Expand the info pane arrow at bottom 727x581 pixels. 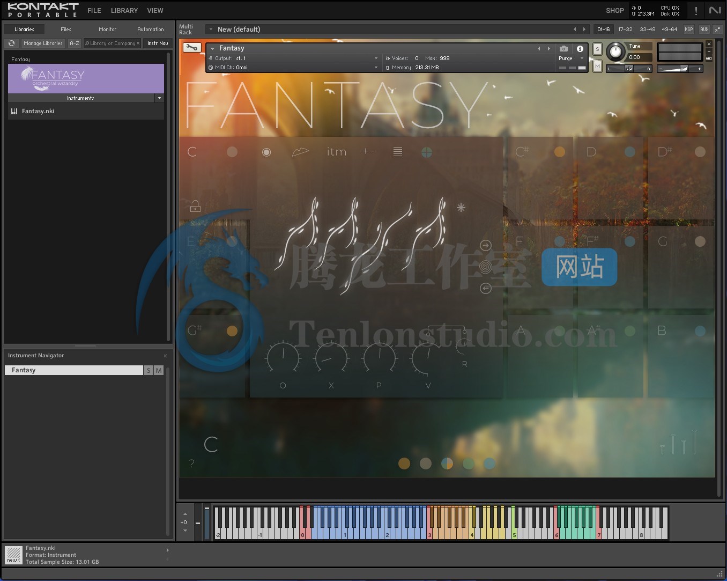point(167,550)
